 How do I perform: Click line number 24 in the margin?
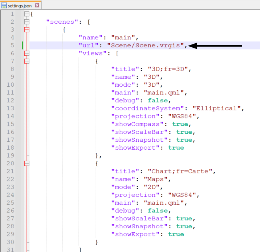point(11,195)
